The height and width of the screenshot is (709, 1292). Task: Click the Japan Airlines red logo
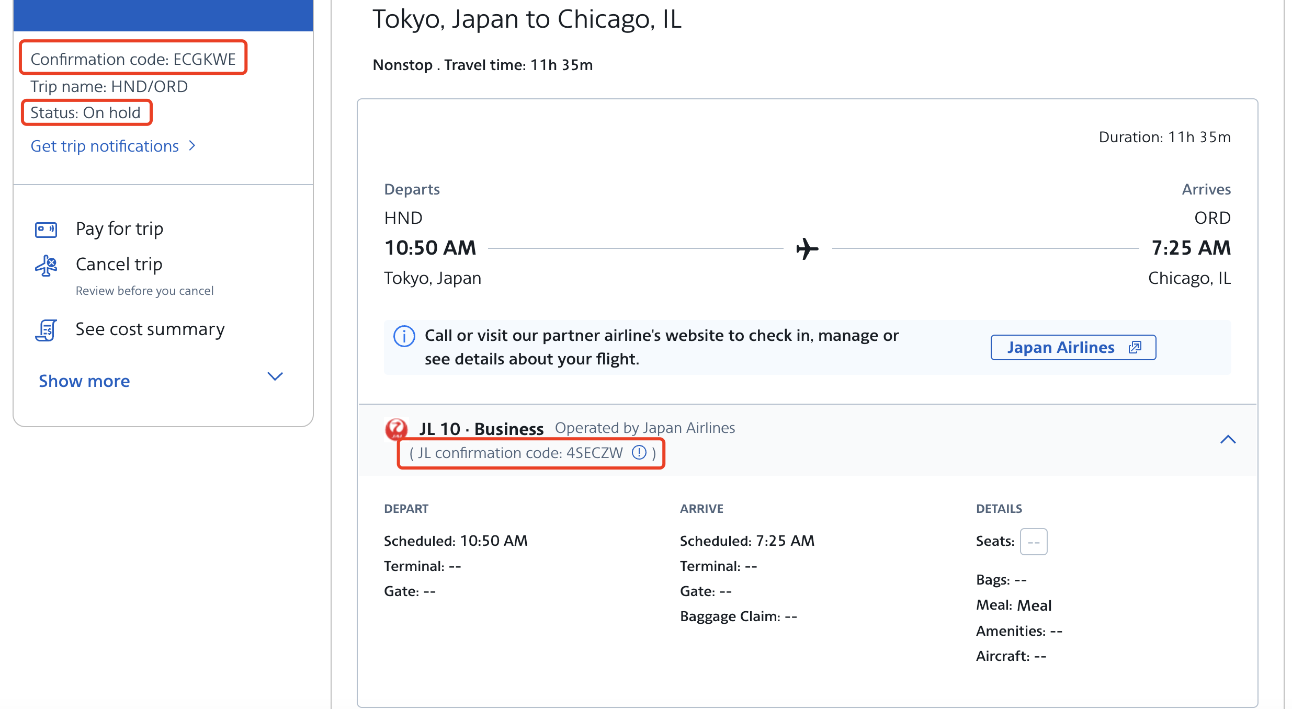pyautogui.click(x=396, y=429)
